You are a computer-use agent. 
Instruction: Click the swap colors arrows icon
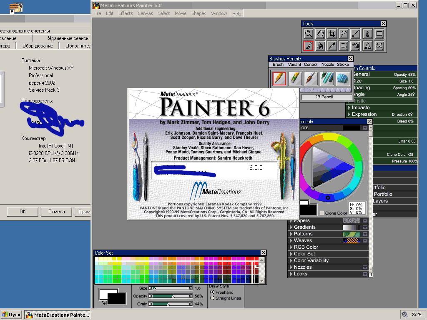[103, 302]
